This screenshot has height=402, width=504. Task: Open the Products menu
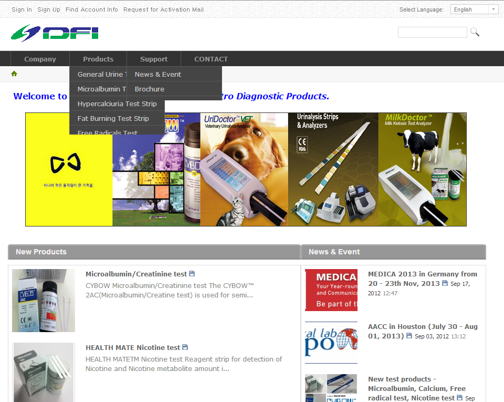point(98,59)
